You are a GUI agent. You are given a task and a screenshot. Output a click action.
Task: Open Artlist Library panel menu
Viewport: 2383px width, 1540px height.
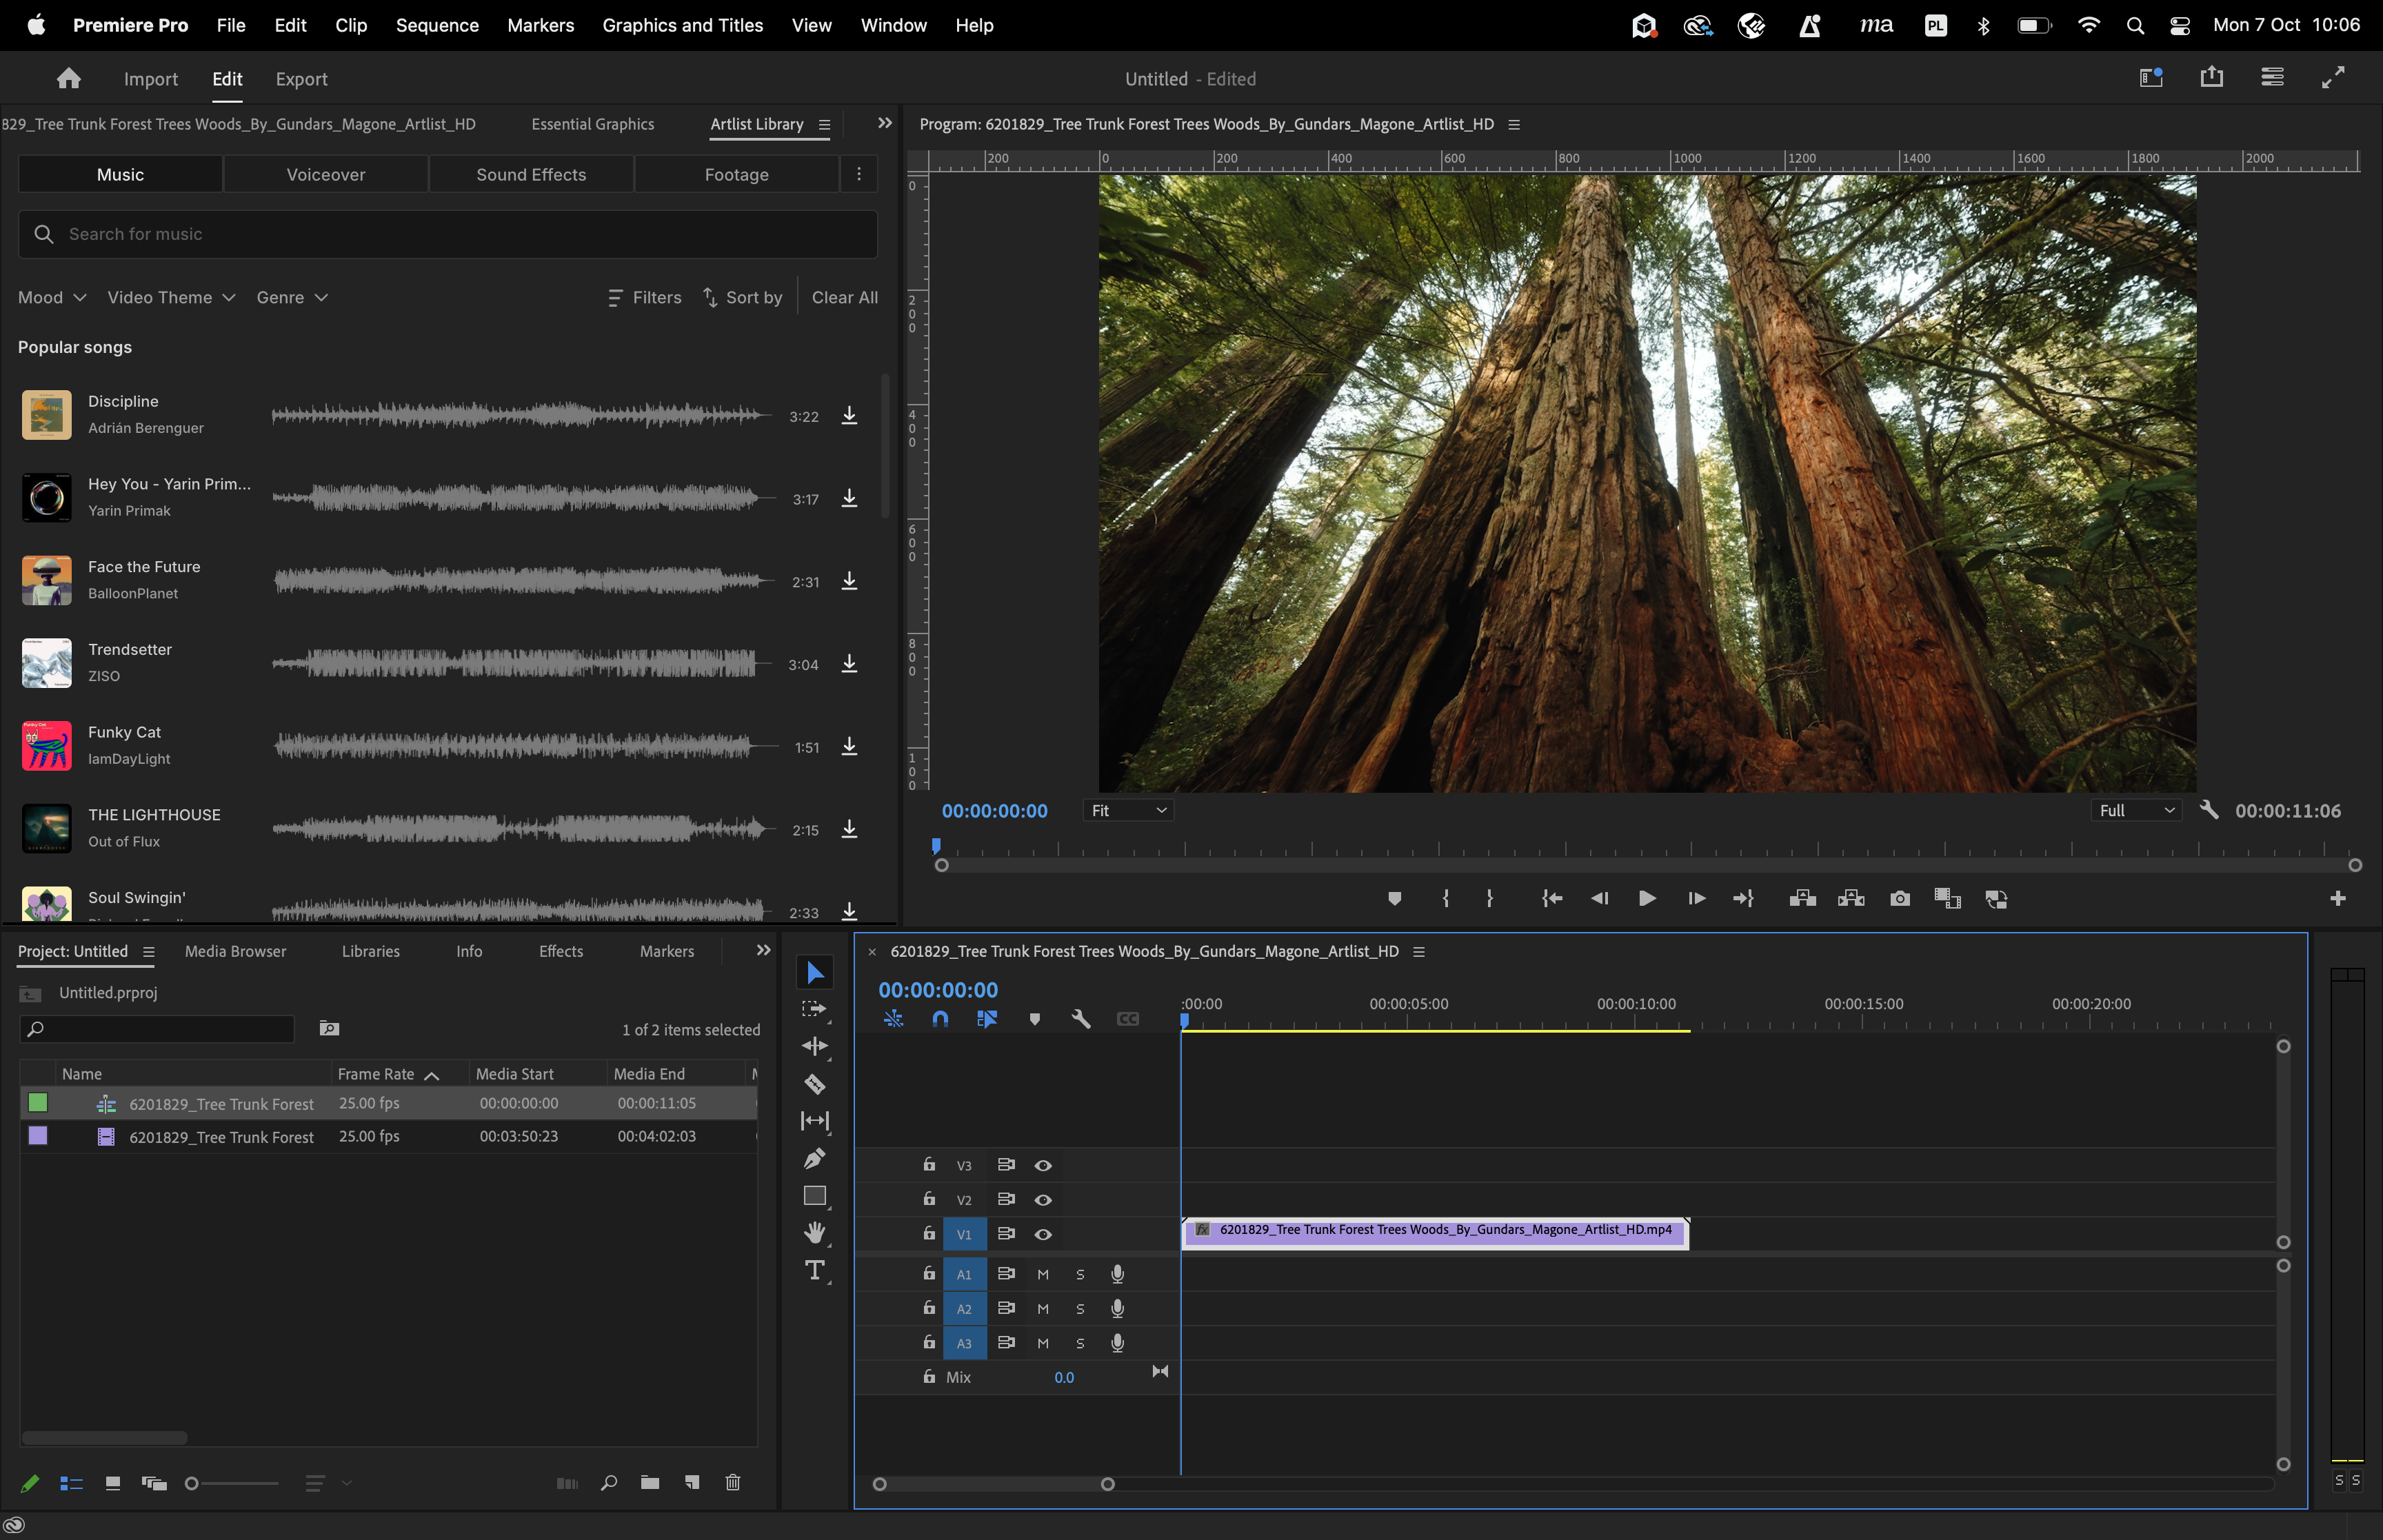tap(824, 125)
